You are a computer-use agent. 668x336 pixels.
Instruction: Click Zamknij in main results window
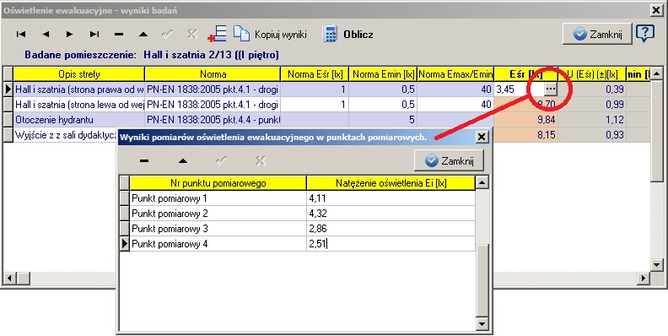coord(597,34)
